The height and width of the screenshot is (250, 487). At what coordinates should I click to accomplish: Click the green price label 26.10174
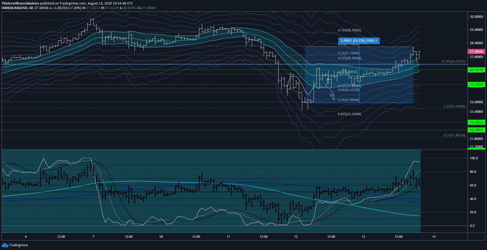pos(476,70)
